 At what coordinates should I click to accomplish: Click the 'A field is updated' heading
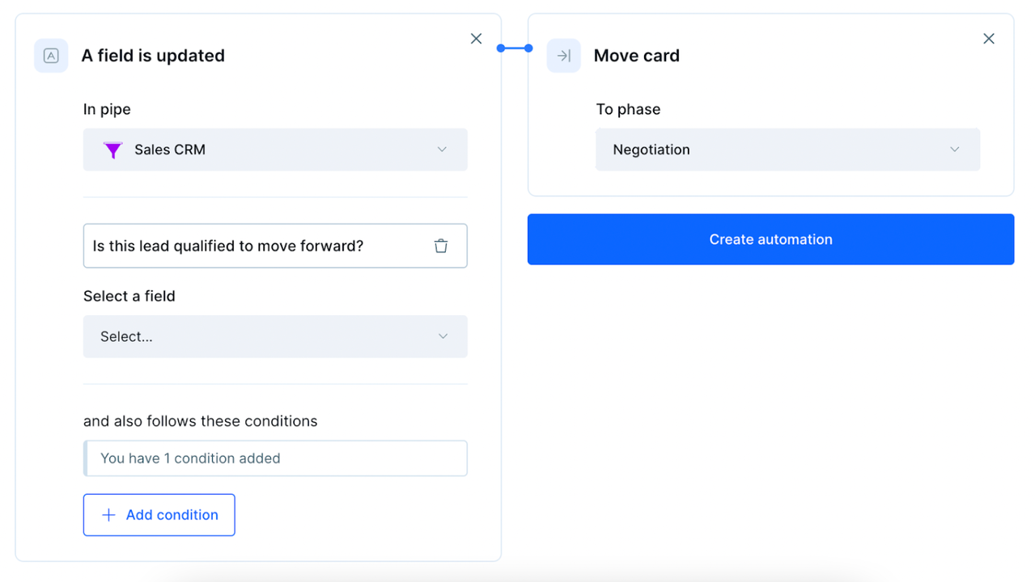point(153,56)
